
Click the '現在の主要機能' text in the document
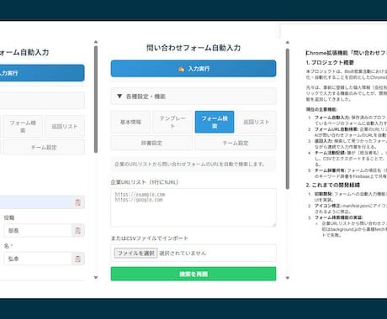pyautogui.click(x=321, y=109)
